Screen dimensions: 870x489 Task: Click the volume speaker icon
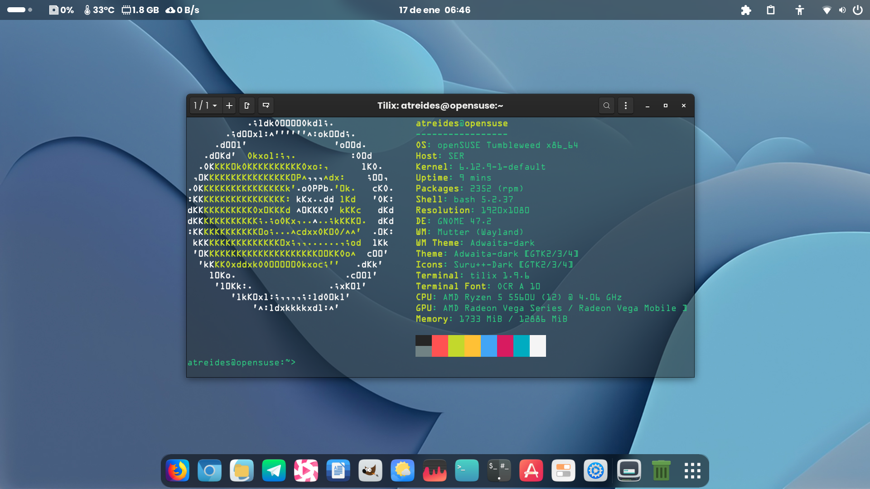point(842,10)
